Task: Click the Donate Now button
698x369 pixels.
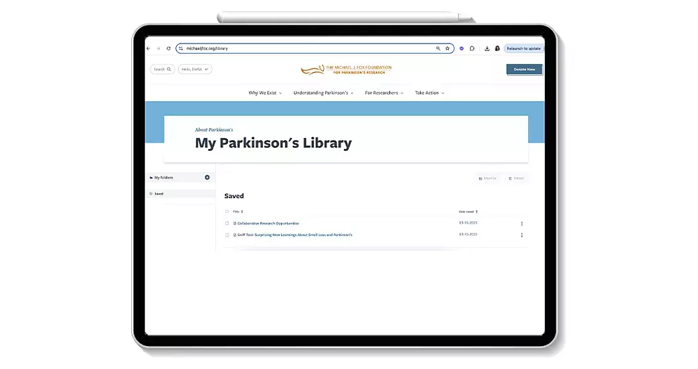Action: point(524,69)
